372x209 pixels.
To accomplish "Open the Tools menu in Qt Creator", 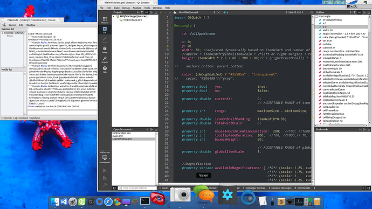I will 147,8.
